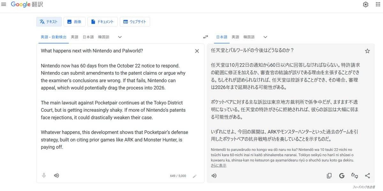Expand the target language list
383x191 pixels.
(265, 37)
